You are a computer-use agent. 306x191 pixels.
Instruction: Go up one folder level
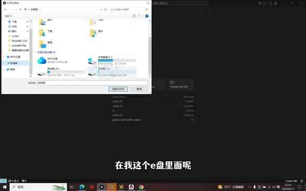pyautogui.click(x=20, y=10)
